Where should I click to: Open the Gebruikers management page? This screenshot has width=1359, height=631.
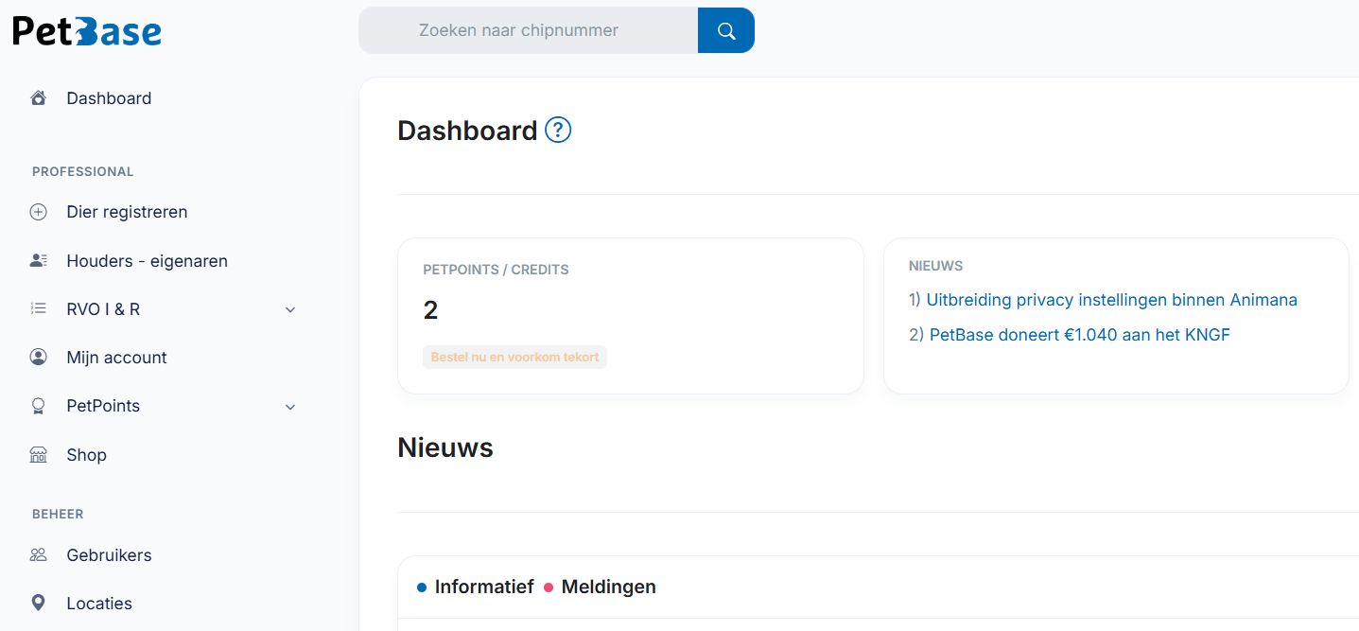[x=109, y=554]
